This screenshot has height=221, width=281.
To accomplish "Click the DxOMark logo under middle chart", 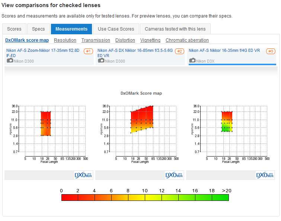I will (174, 175).
